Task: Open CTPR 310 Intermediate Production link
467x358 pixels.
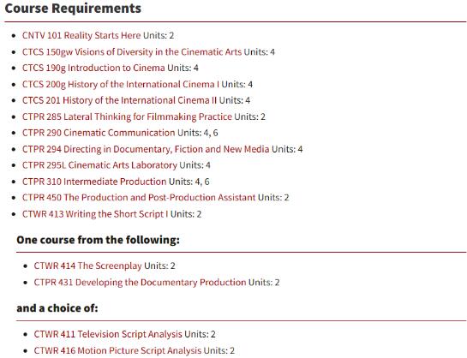Action: [94, 182]
